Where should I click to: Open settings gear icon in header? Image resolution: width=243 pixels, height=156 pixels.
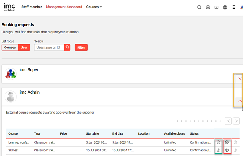(208, 7)
